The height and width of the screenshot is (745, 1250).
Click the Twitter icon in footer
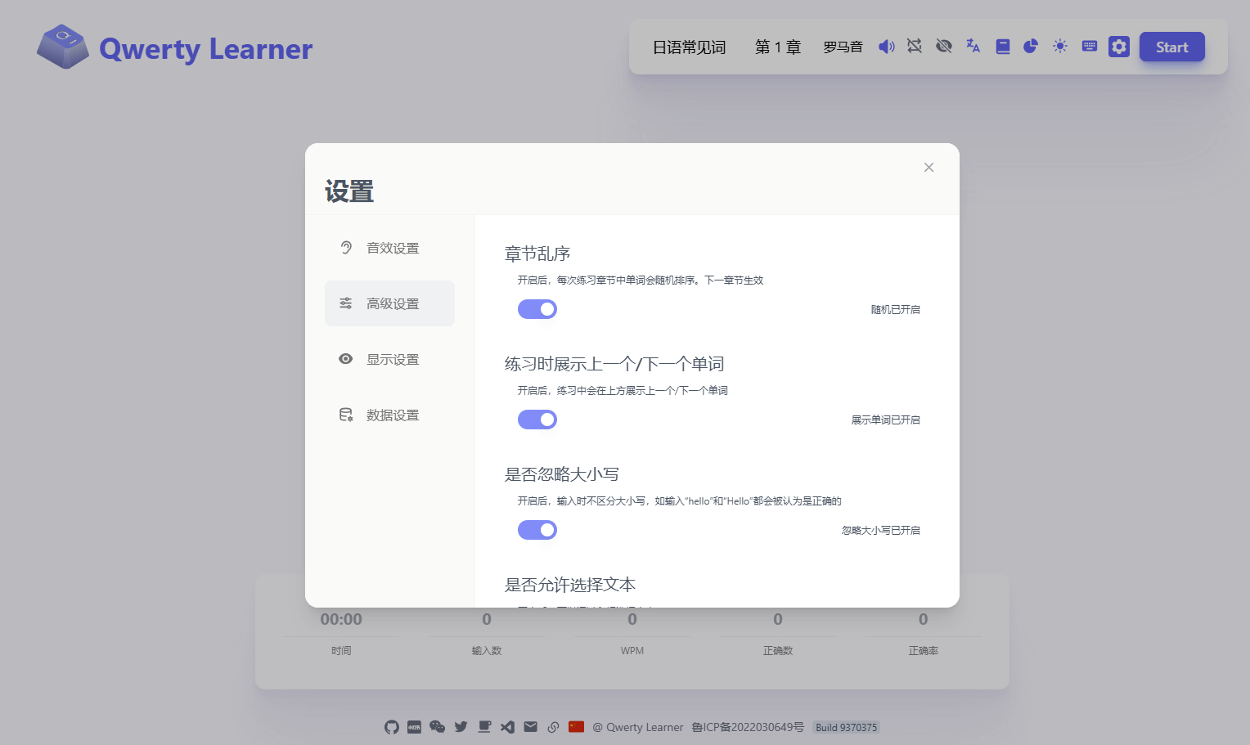point(461,727)
